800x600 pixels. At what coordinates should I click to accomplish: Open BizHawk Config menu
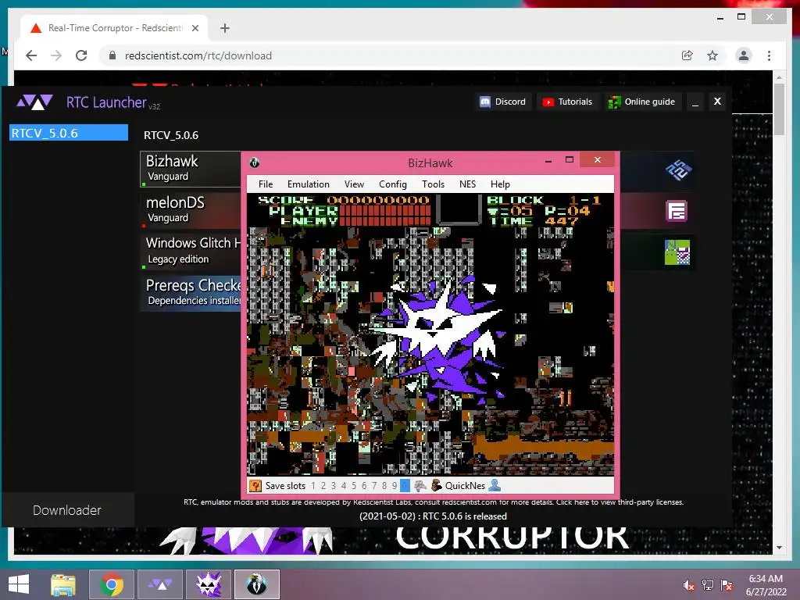(393, 184)
